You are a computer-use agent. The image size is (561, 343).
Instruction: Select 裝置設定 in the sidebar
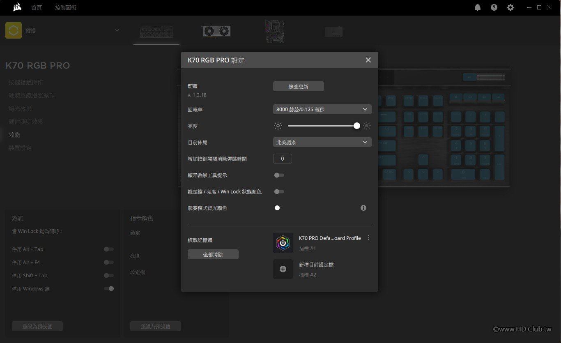click(x=20, y=148)
